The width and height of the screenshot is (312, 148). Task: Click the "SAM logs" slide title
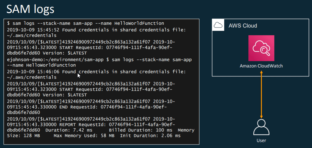[x=30, y=9]
